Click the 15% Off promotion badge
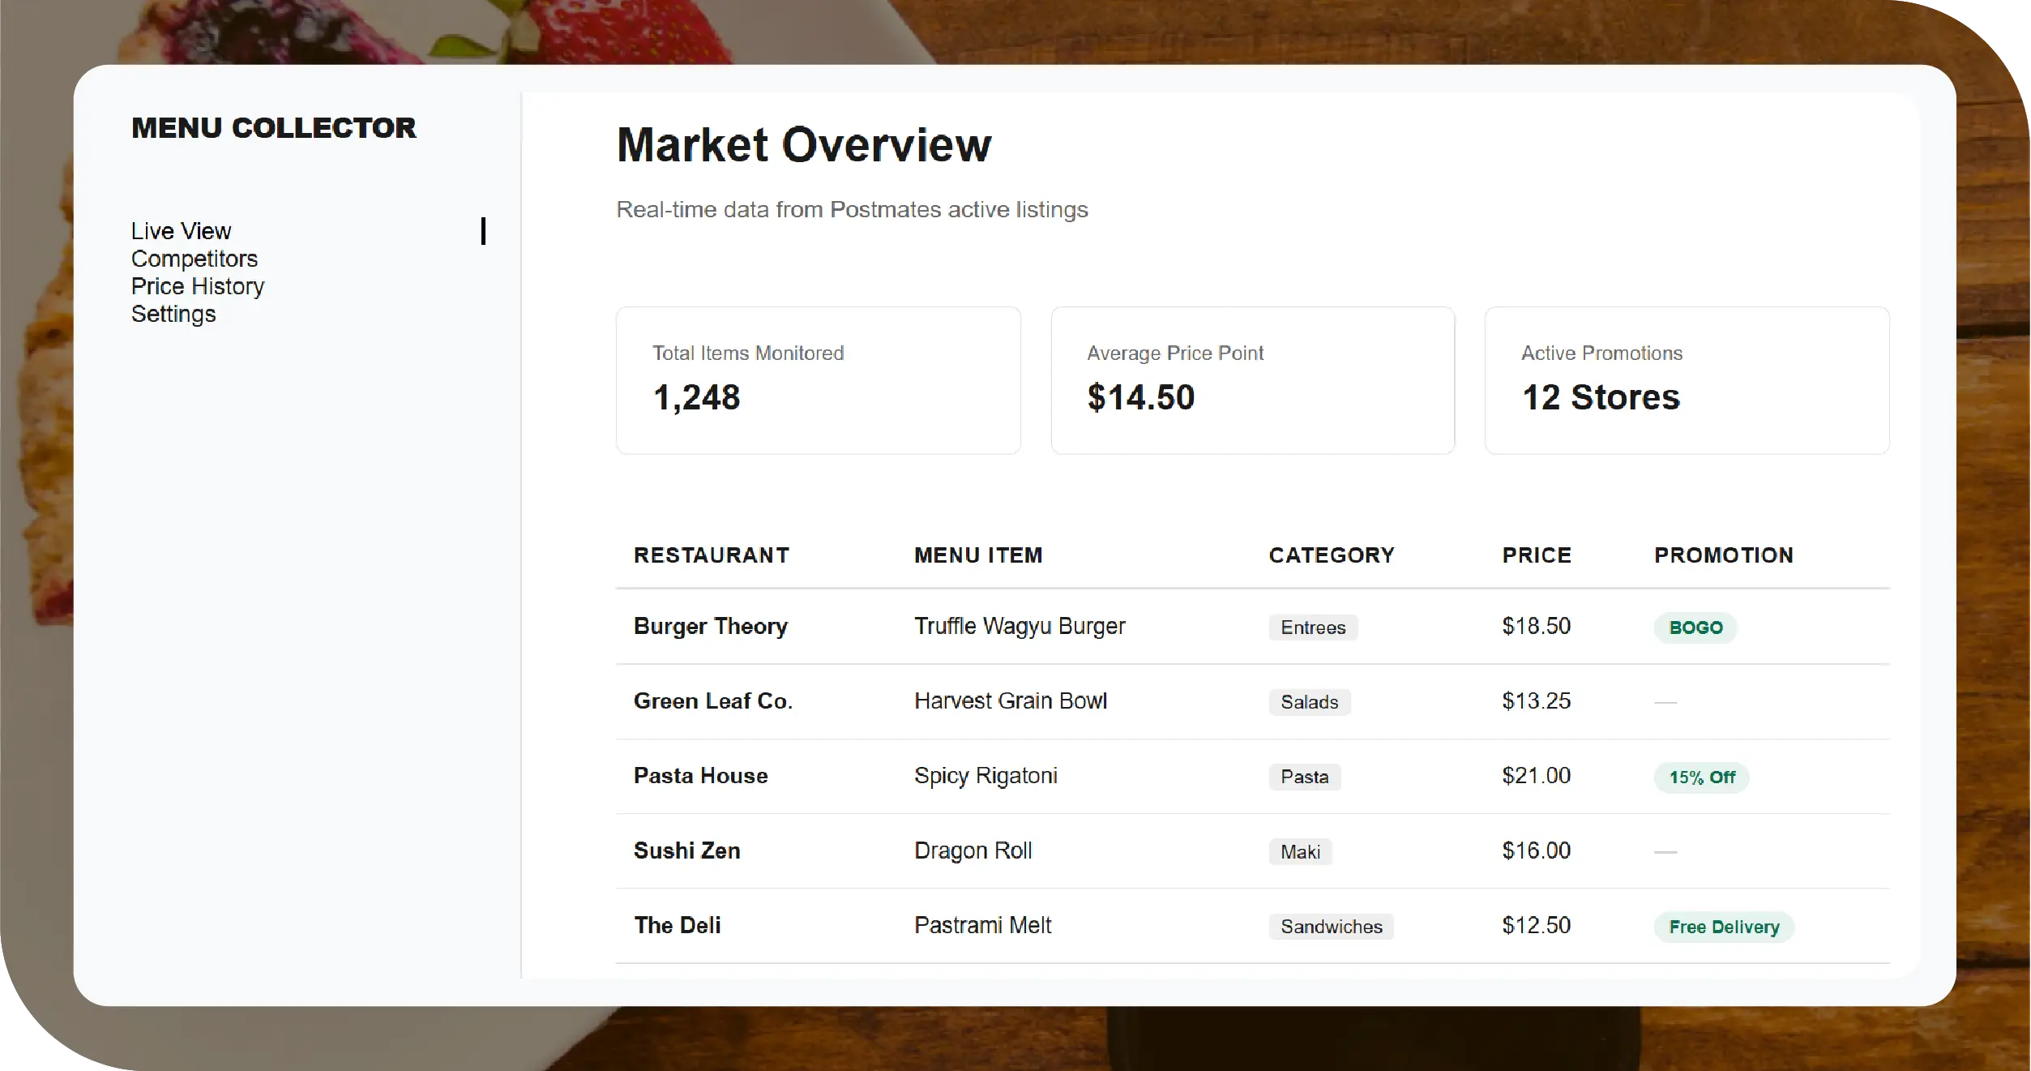This screenshot has height=1071, width=2031. [1701, 778]
